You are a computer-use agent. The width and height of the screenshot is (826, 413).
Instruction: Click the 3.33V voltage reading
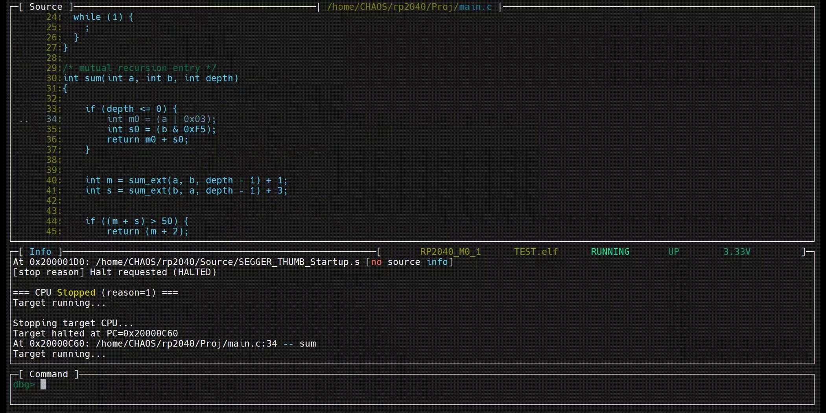click(x=737, y=252)
